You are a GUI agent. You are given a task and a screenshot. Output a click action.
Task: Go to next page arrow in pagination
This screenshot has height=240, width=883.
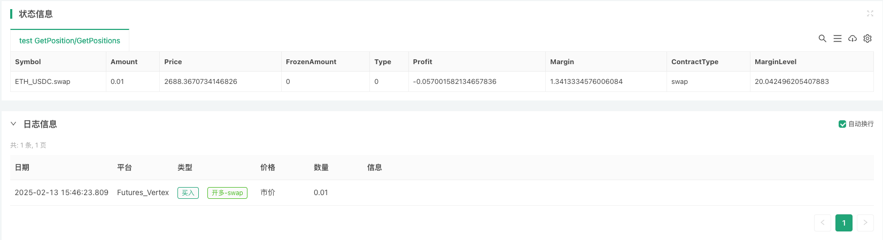[x=865, y=223]
